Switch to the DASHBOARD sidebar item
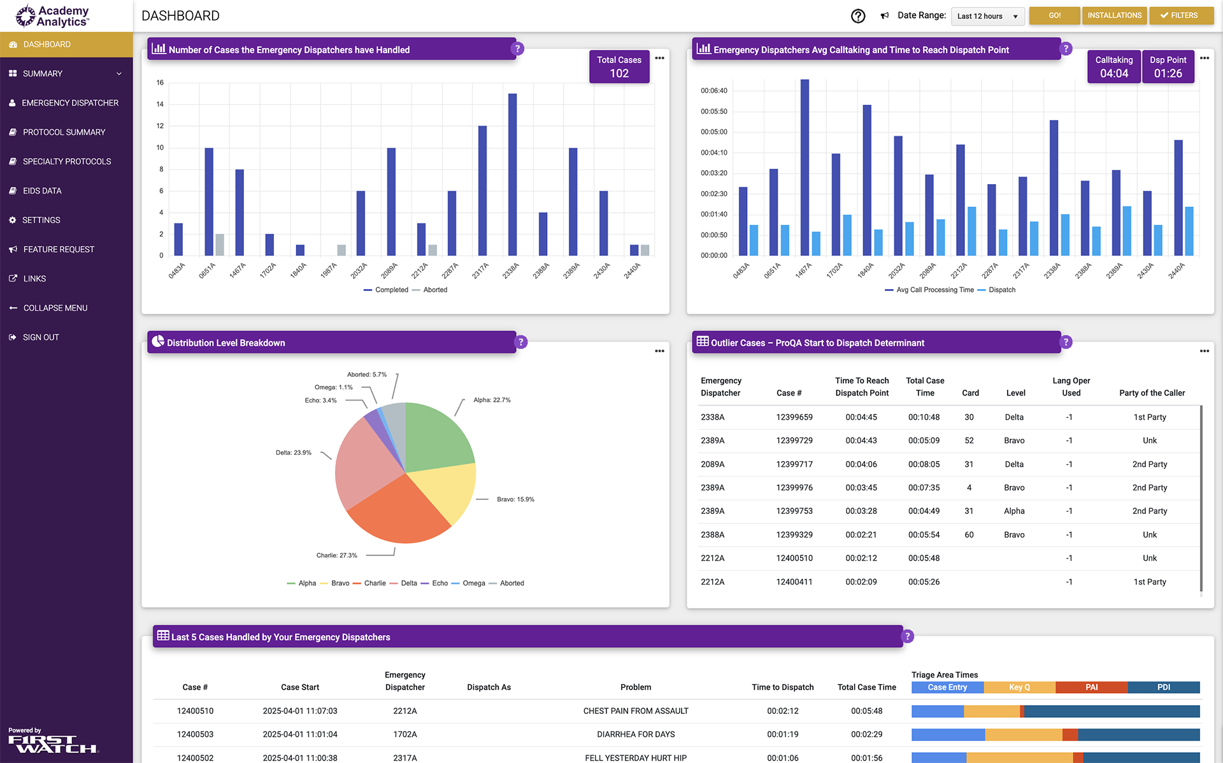1223x763 pixels. tap(46, 44)
